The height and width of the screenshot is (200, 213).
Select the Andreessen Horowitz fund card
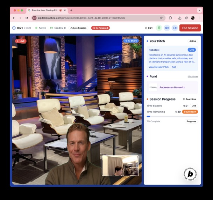click(172, 88)
